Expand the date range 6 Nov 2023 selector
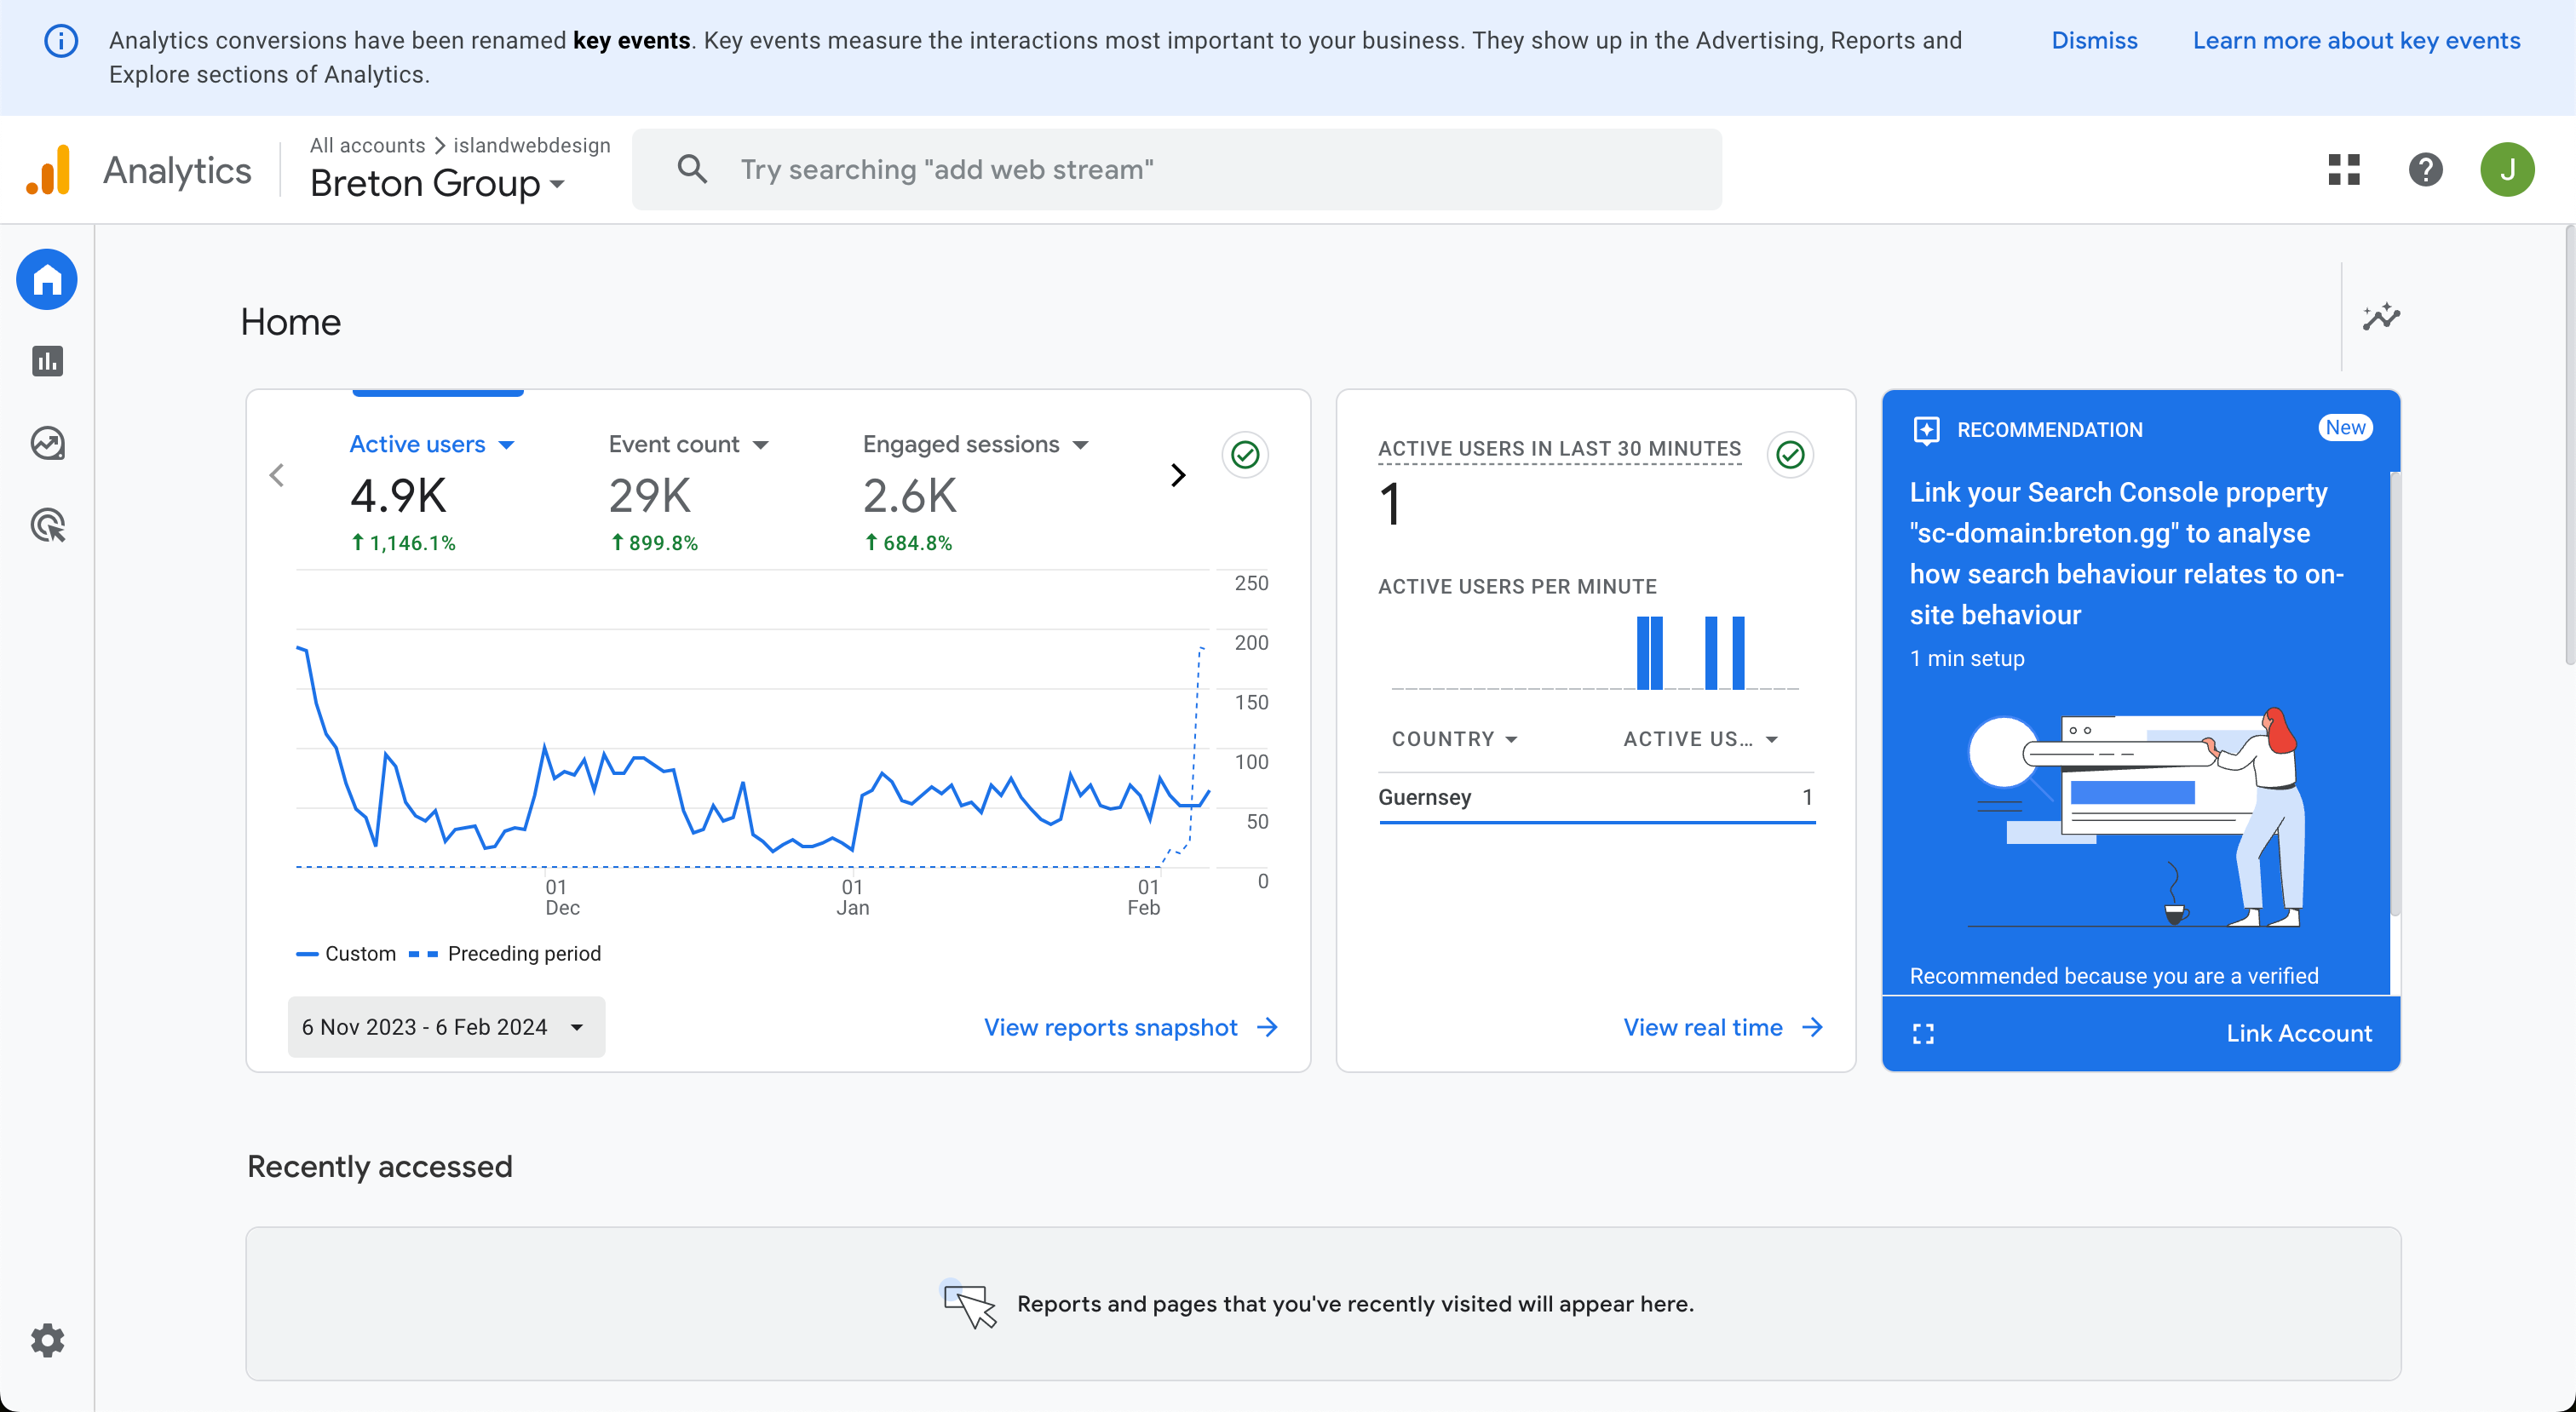 (x=446, y=1027)
